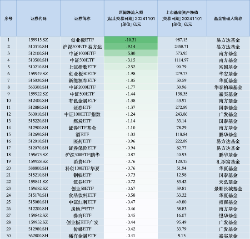Click the -9.14 net inflow cell

tap(131, 46)
